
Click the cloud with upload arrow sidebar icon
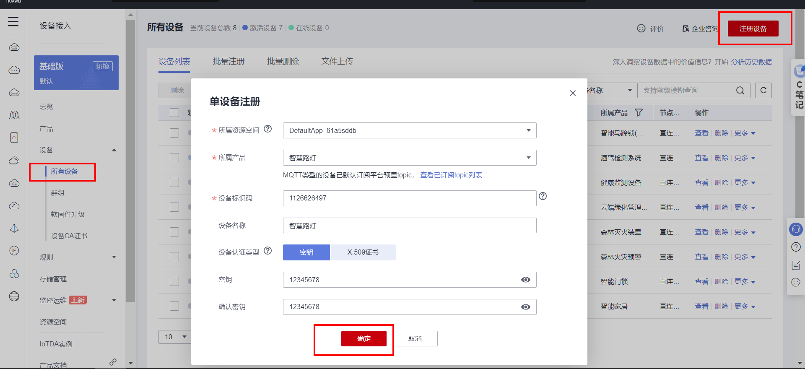point(14,183)
